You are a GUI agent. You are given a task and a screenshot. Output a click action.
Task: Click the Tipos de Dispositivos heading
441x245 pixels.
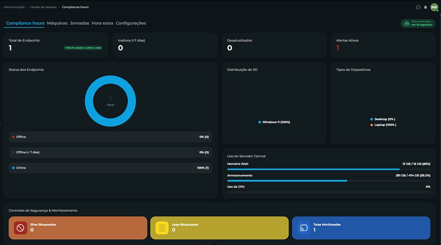[x=353, y=70]
